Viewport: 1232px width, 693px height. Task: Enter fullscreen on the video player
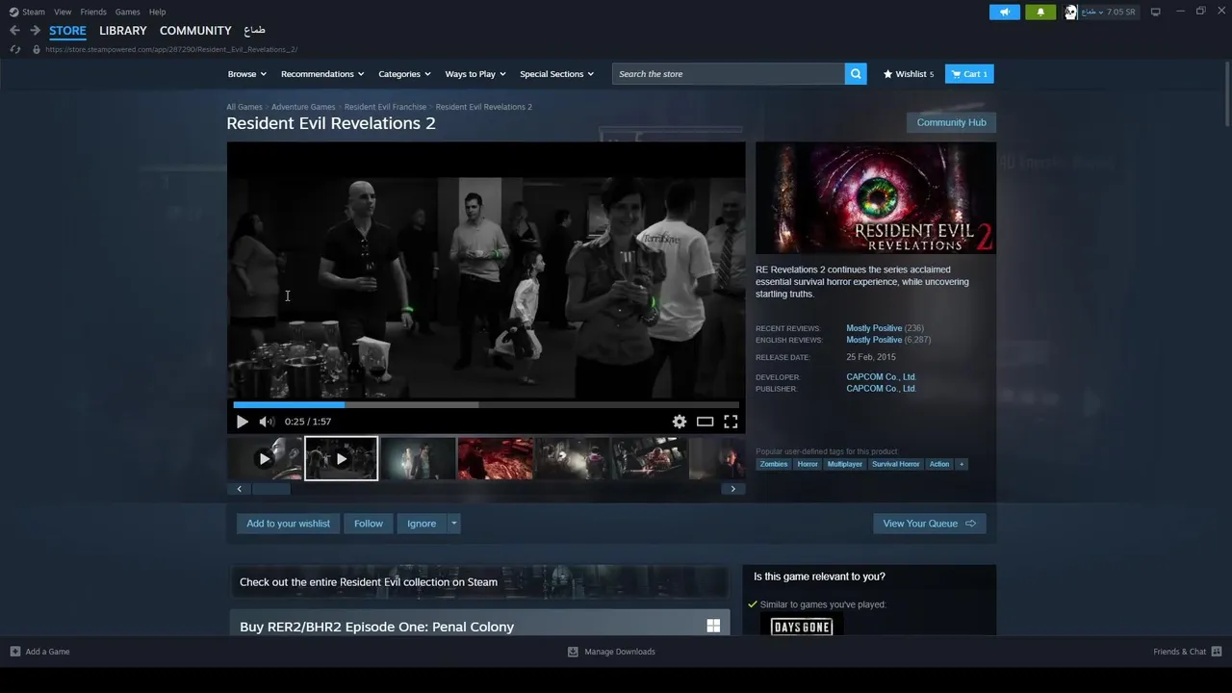[x=731, y=422]
